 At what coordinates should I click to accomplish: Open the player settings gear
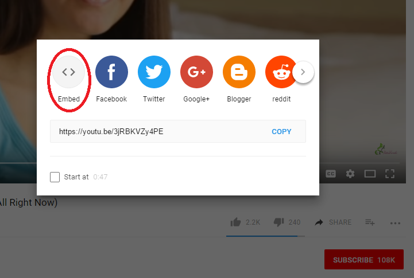pos(350,174)
